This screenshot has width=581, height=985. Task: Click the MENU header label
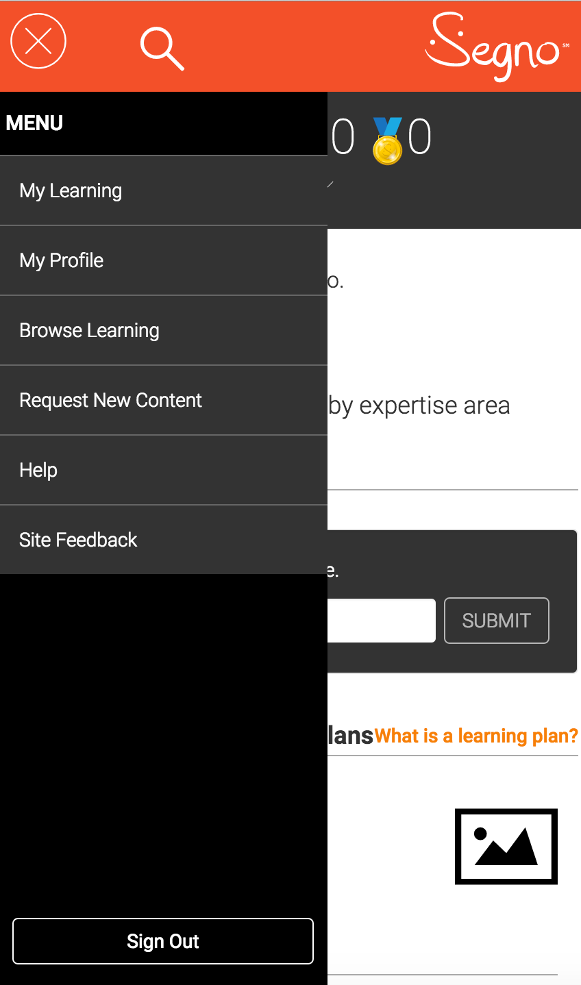(34, 123)
